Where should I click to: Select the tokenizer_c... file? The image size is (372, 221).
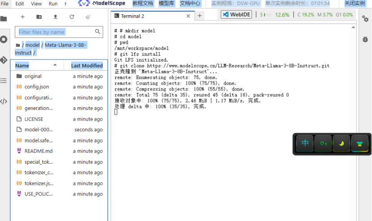click(x=59, y=172)
